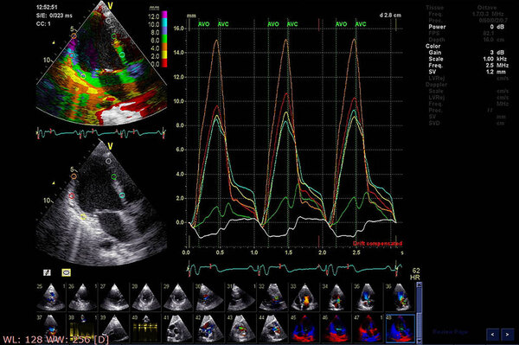Click the "Drift compensated" label
The image size is (519, 345).
tap(377, 244)
